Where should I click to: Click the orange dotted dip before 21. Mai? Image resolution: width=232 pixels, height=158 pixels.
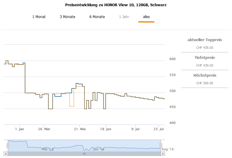pyautogui.click(x=71, y=106)
